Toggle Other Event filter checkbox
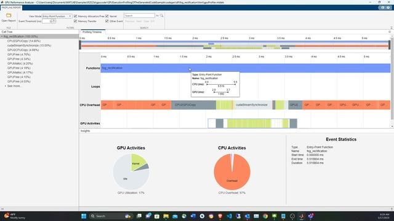The width and height of the screenshot is (394, 221). point(107,21)
